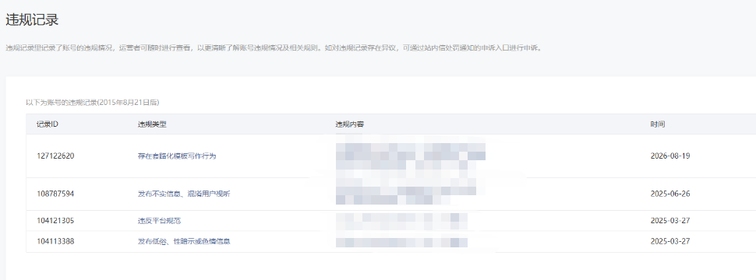
Task: Click the date 2026-08-19
Action: 670,156
